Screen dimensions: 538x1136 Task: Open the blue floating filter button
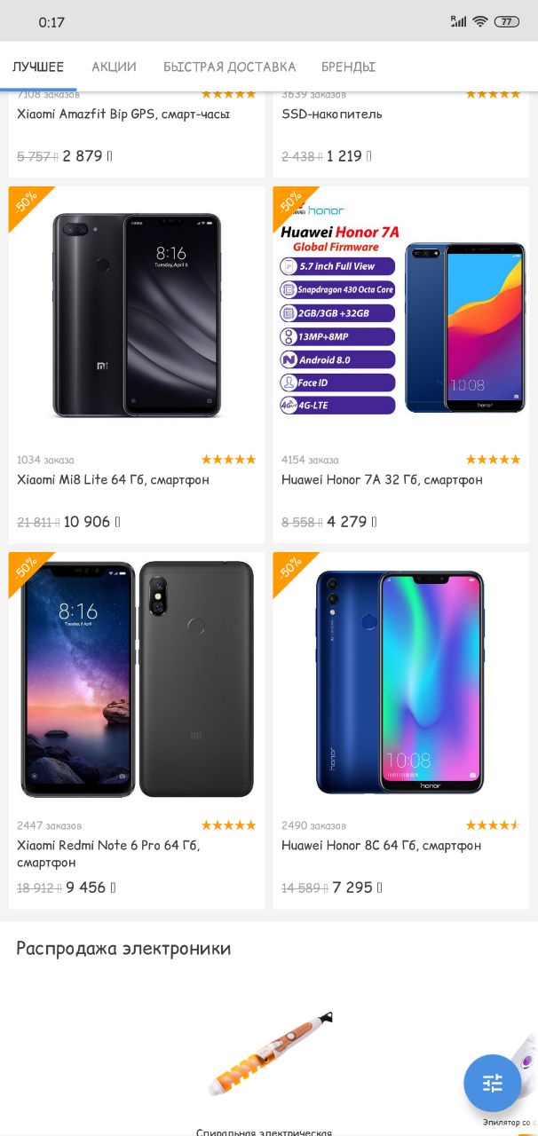[493, 1083]
